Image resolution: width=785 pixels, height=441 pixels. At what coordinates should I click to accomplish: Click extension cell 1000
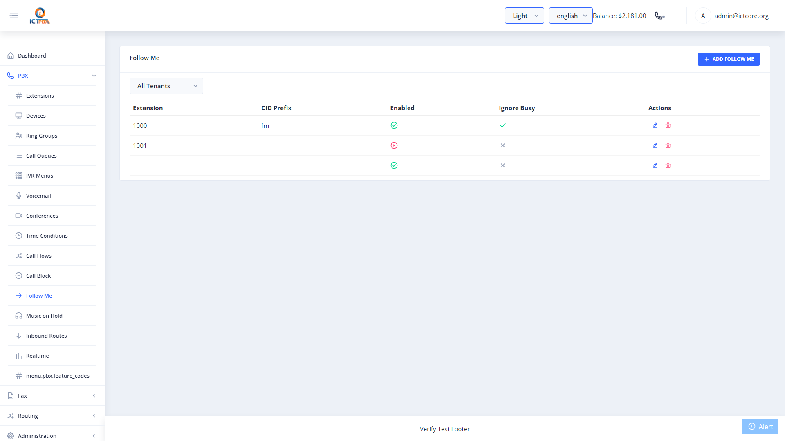[x=140, y=125]
